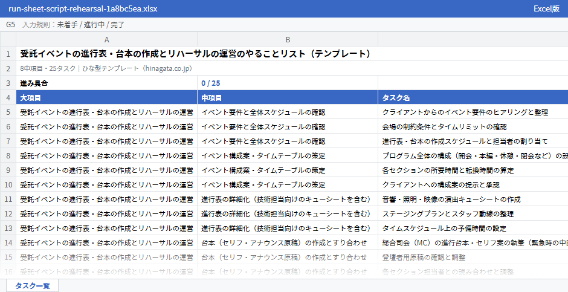Viewport: 568px width, 292px height.
Task: Select row header 5
Action: [x=8, y=112]
